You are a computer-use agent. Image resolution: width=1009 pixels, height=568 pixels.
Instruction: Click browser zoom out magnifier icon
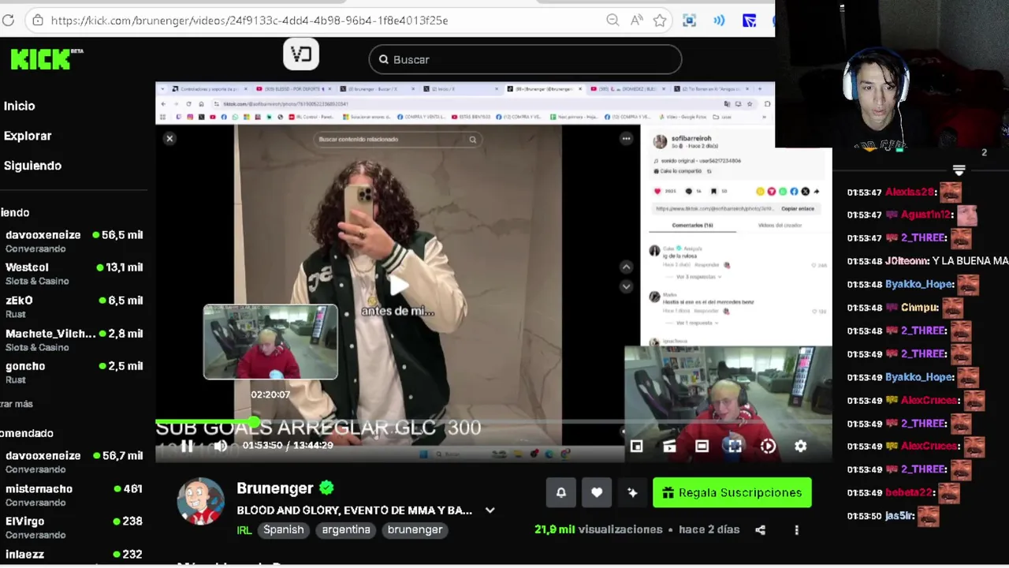click(612, 21)
